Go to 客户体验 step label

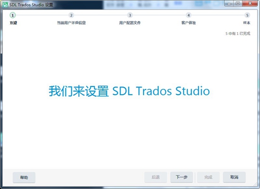(x=189, y=23)
